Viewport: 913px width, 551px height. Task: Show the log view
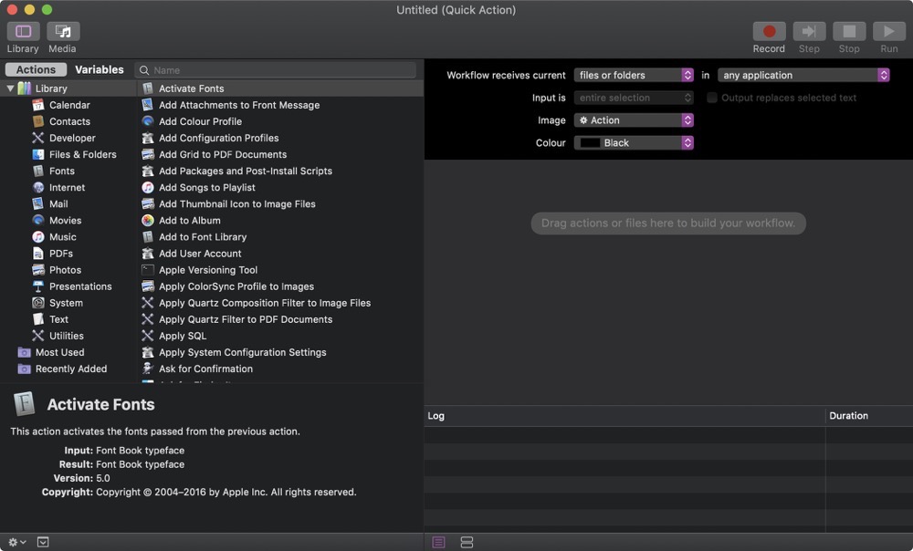coord(438,542)
